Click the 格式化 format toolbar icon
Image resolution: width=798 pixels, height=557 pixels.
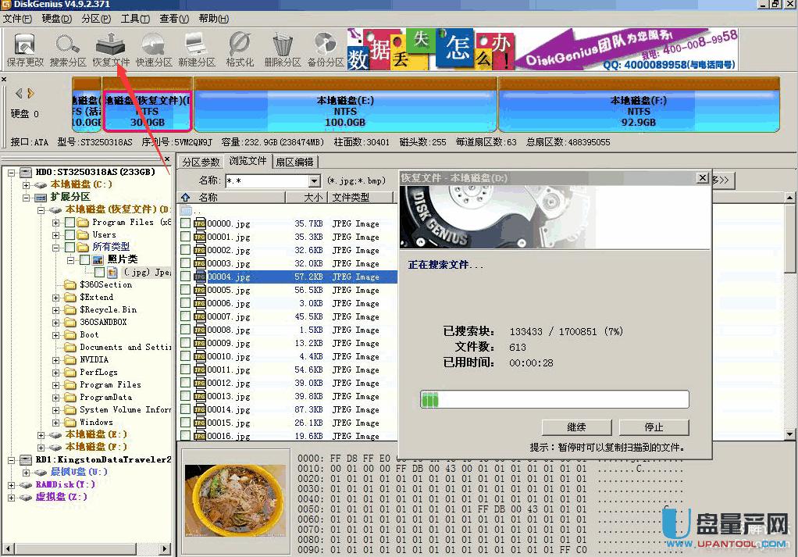click(x=240, y=49)
